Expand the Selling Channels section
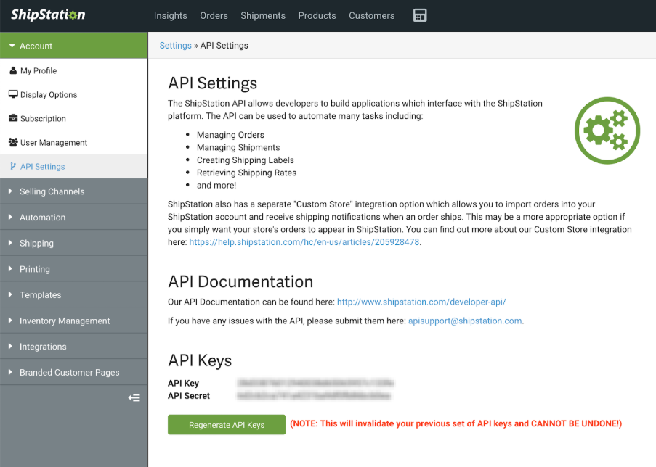 click(52, 191)
